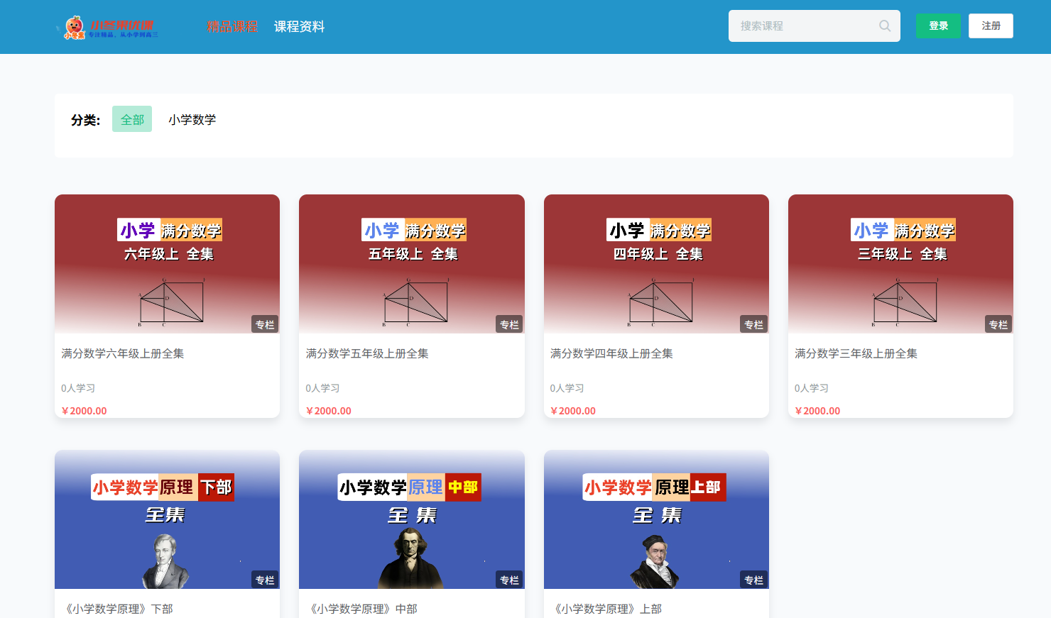Open the 五年级上 全集 course thumbnail

411,264
